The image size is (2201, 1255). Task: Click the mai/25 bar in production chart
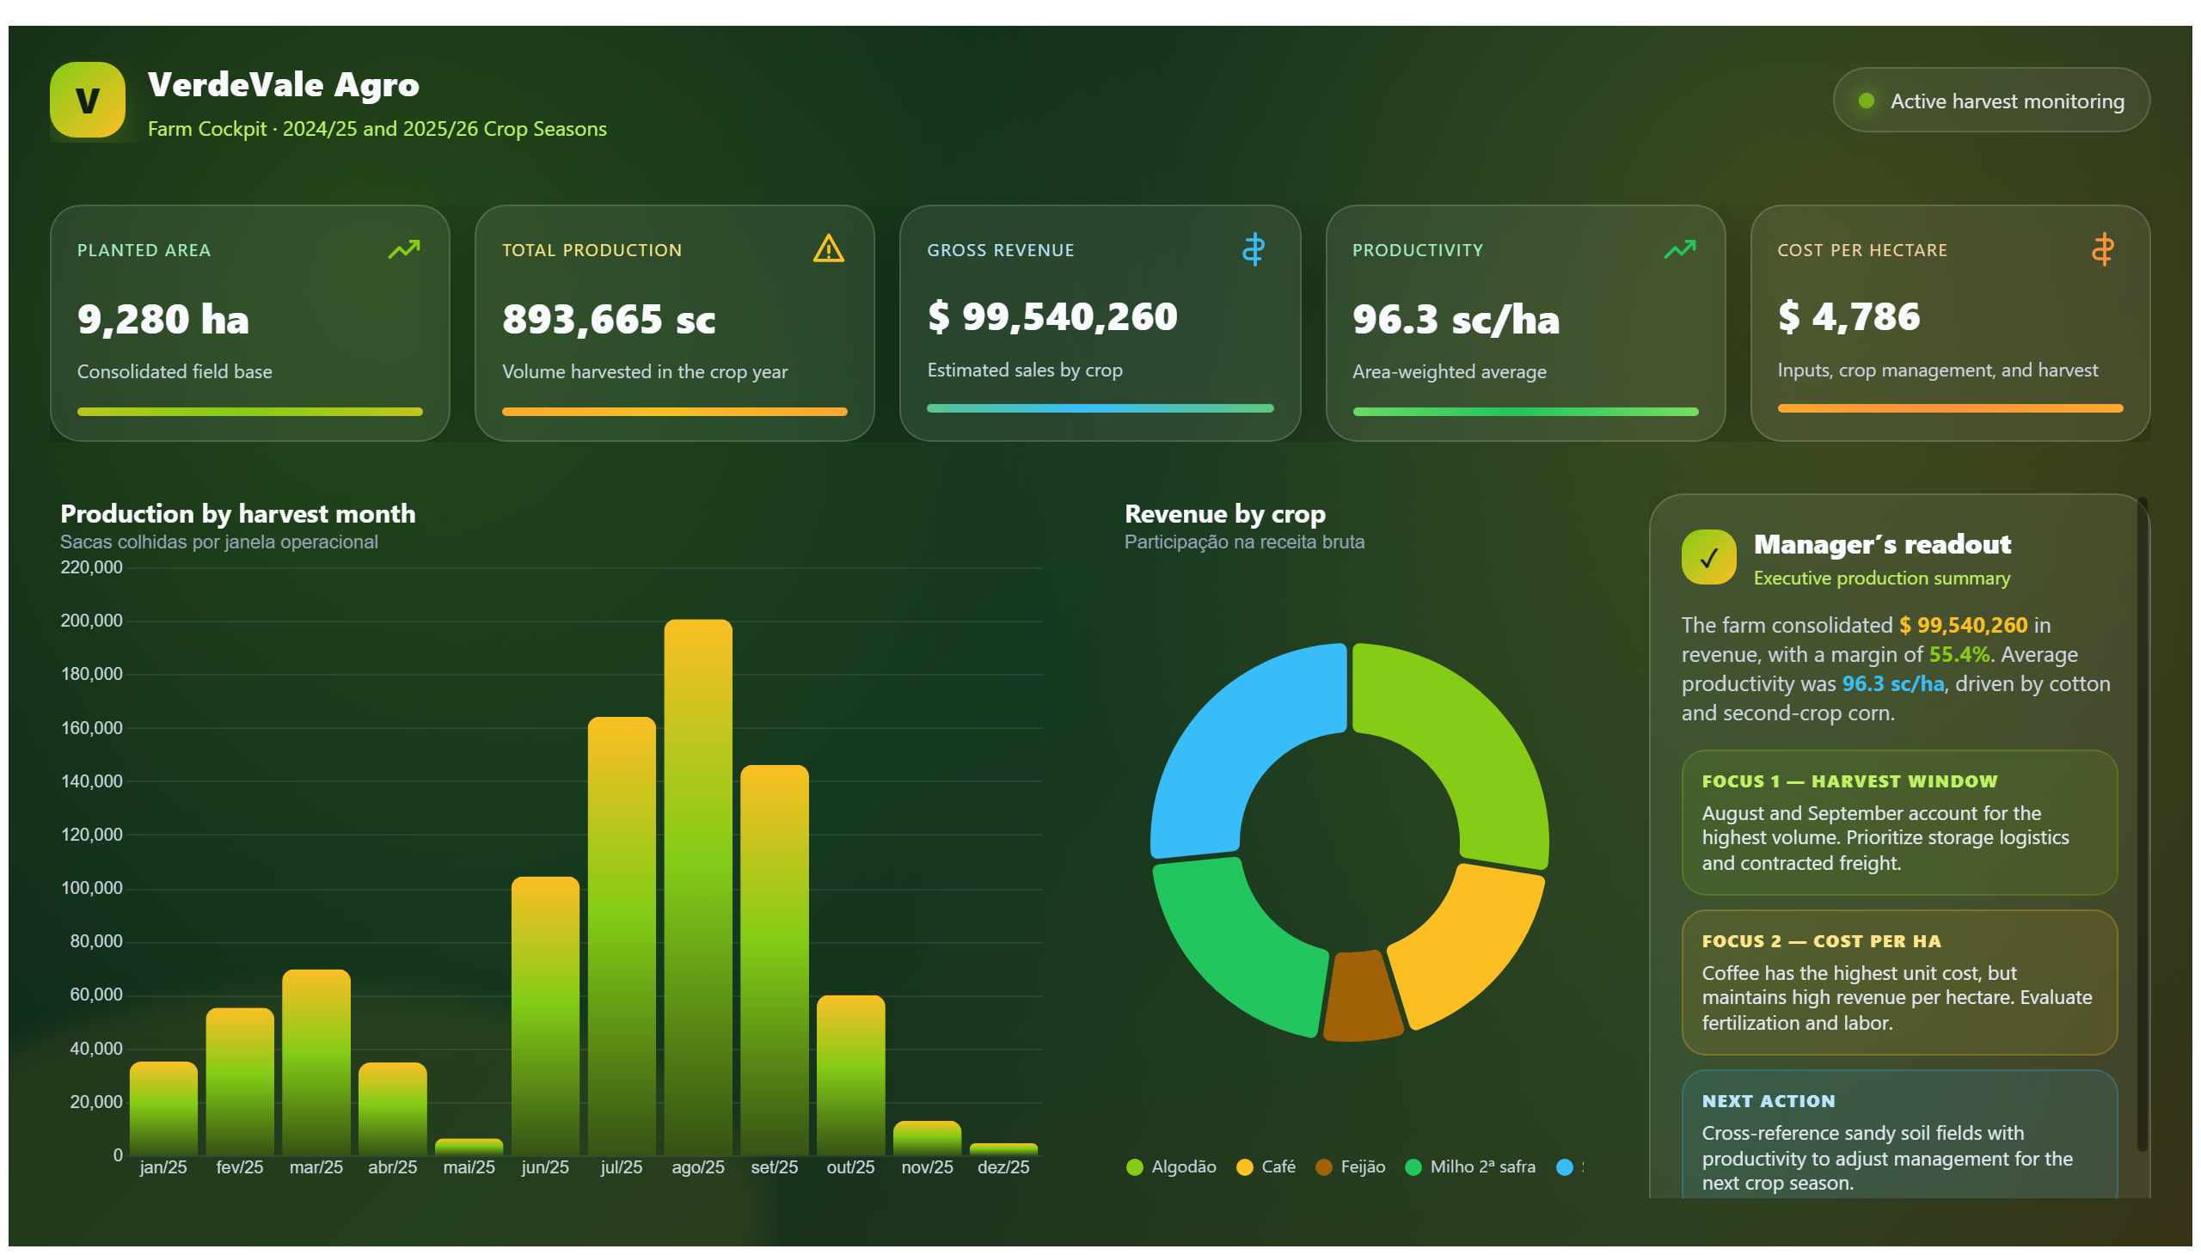click(x=469, y=1147)
